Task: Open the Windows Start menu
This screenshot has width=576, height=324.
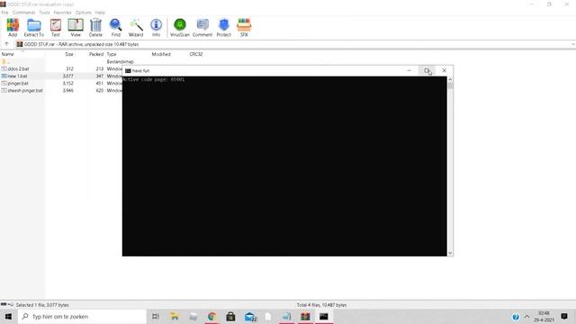Action: point(8,317)
